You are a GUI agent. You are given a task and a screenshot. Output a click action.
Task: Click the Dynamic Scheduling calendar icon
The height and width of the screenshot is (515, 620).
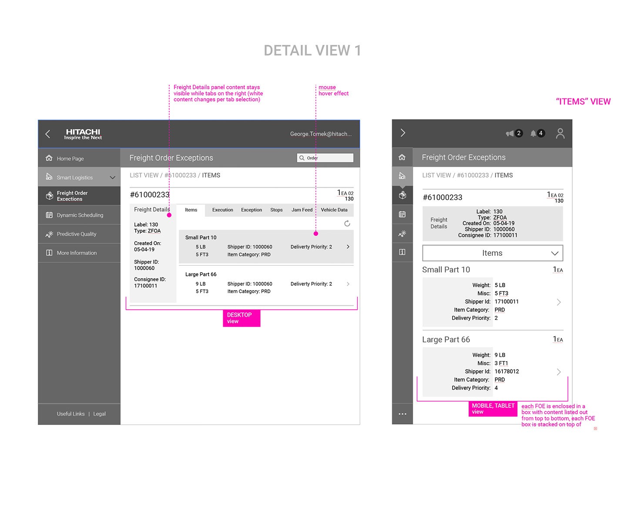point(49,215)
